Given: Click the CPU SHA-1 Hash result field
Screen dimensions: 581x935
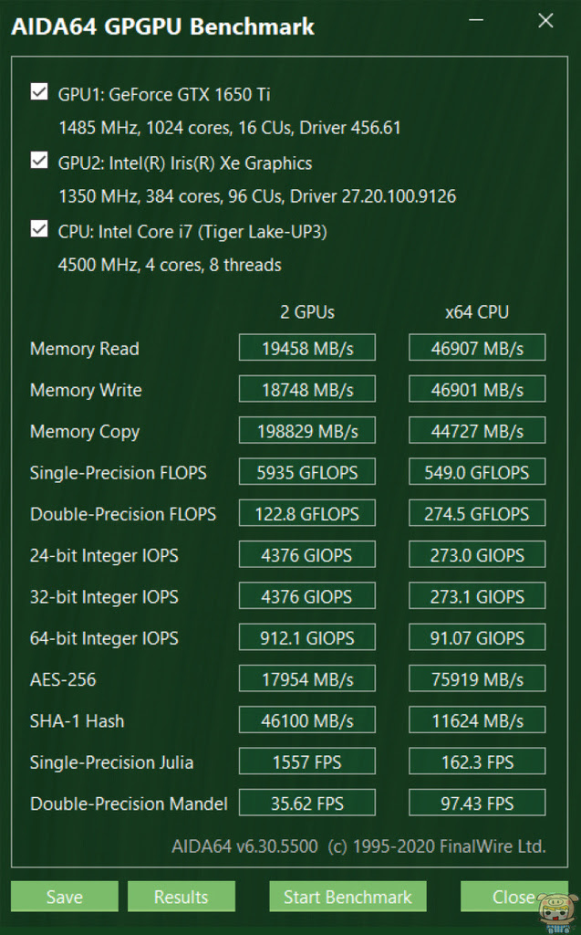Looking at the screenshot, I should tap(477, 720).
